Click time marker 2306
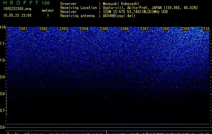Screen dimensions: 212x134 [124, 29]
